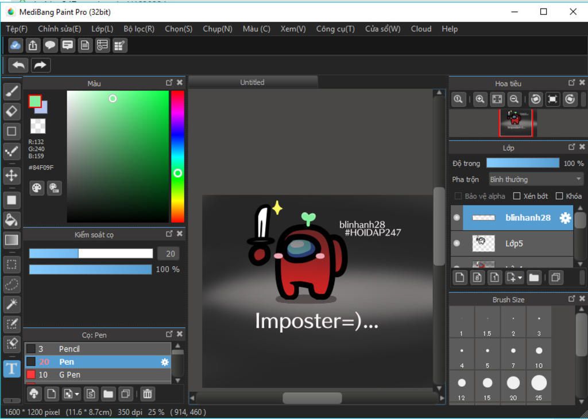Screen dimensions: 588x420
Task: Enable the Xén bớt clipping checkbox
Action: pyautogui.click(x=517, y=196)
